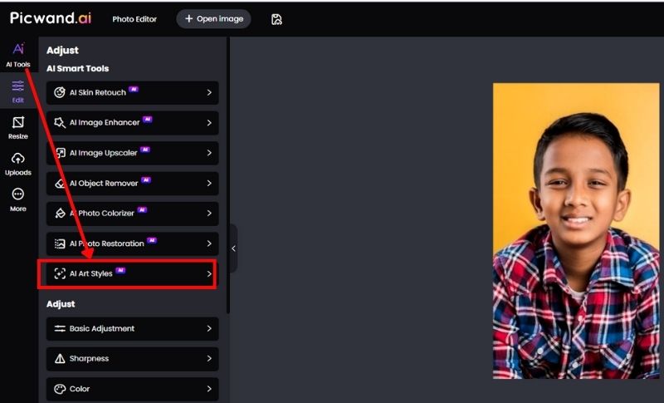Click the More sidebar icon

point(17,199)
